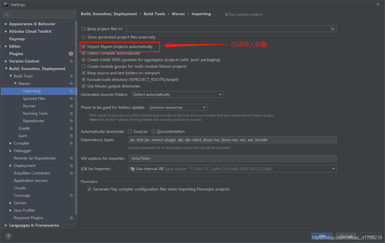The image size is (385, 243).
Task: Open Generated sources folders dropdown
Action: point(177,94)
